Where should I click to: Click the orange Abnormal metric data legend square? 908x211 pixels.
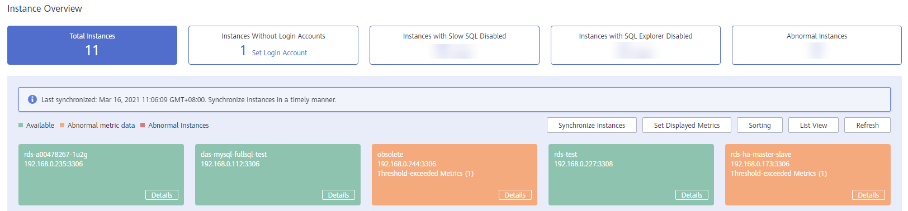tap(62, 125)
